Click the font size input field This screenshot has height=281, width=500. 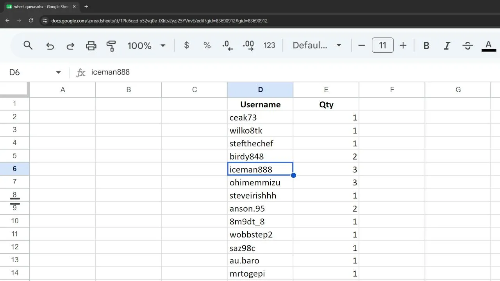382,45
